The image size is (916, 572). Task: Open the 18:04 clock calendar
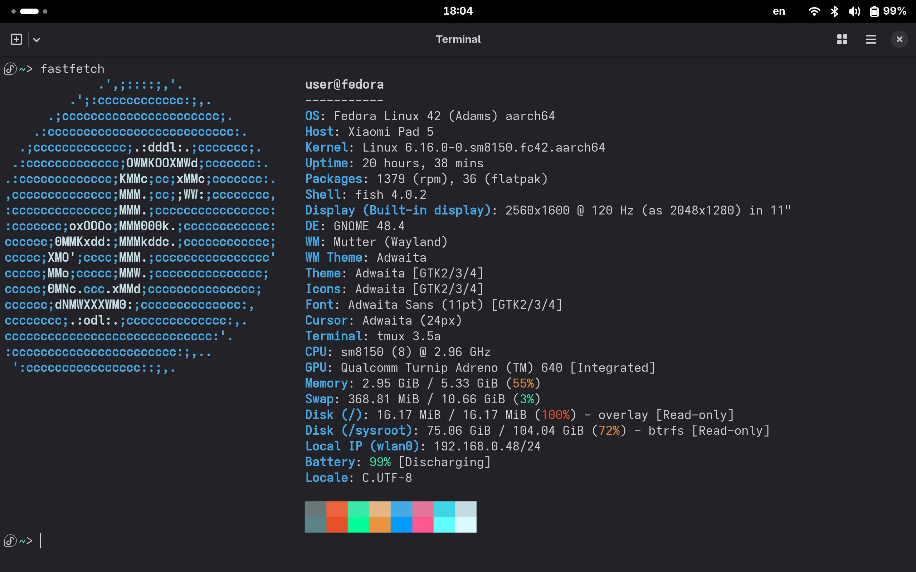[458, 11]
